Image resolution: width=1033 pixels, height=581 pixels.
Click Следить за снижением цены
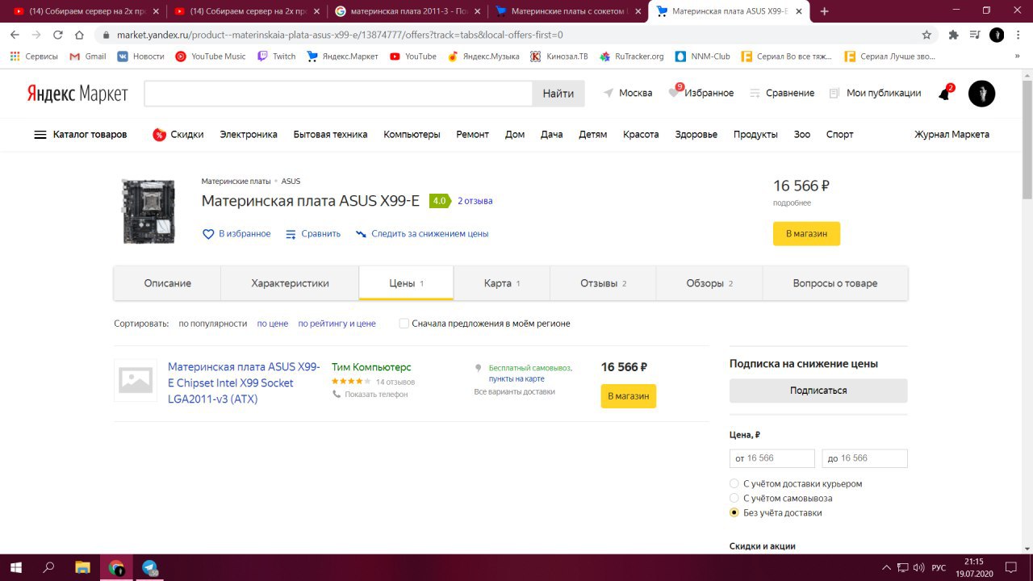(x=422, y=234)
